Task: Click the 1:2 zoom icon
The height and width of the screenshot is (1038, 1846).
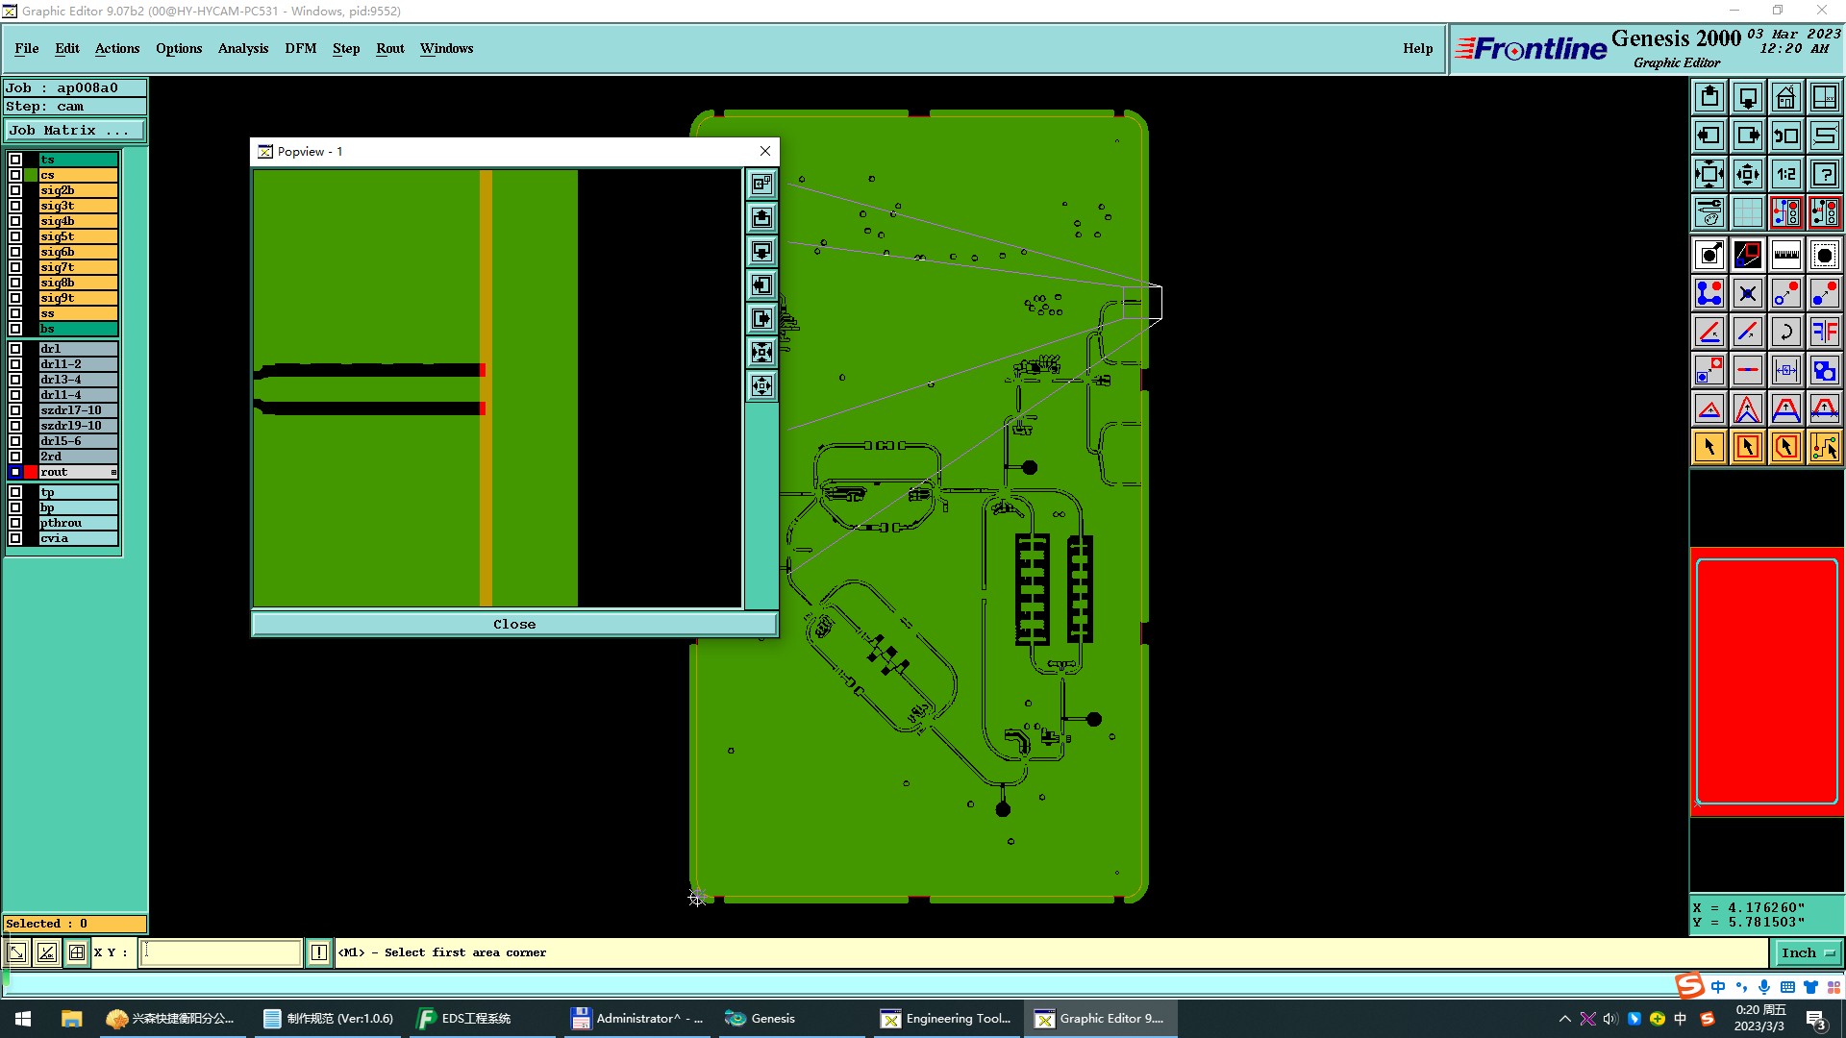Action: point(1785,174)
